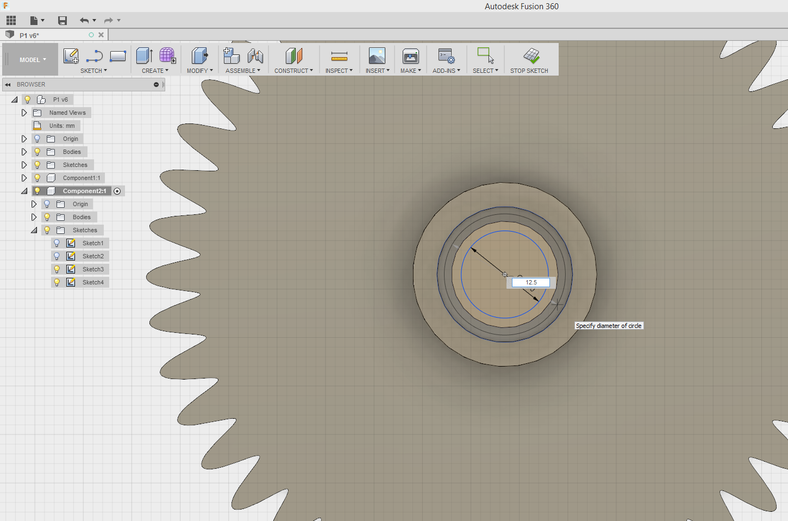Image resolution: width=788 pixels, height=521 pixels.
Task: Toggle visibility bulb of Sketch2
Action: (x=57, y=256)
